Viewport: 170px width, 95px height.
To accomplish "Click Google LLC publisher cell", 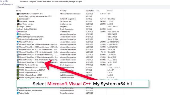I will (x=64, y=26).
